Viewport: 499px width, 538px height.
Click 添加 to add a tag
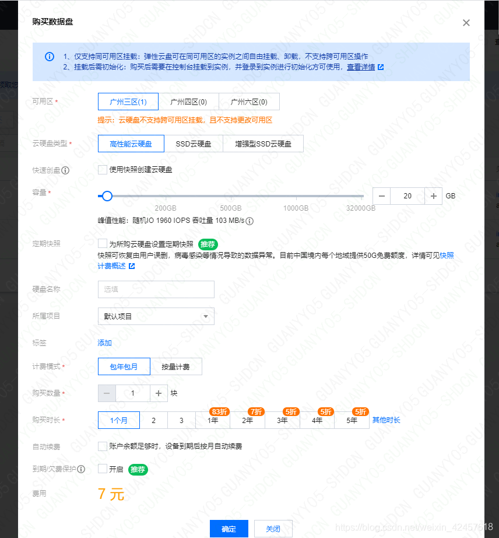point(104,343)
